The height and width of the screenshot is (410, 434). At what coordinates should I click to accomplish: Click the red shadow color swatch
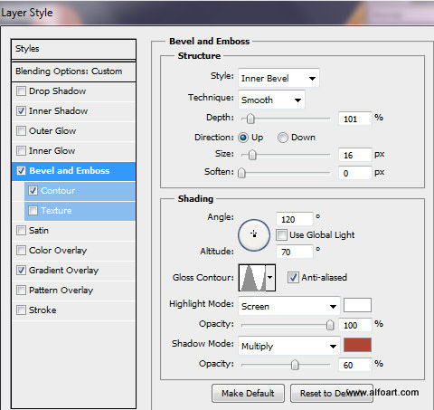(x=357, y=345)
